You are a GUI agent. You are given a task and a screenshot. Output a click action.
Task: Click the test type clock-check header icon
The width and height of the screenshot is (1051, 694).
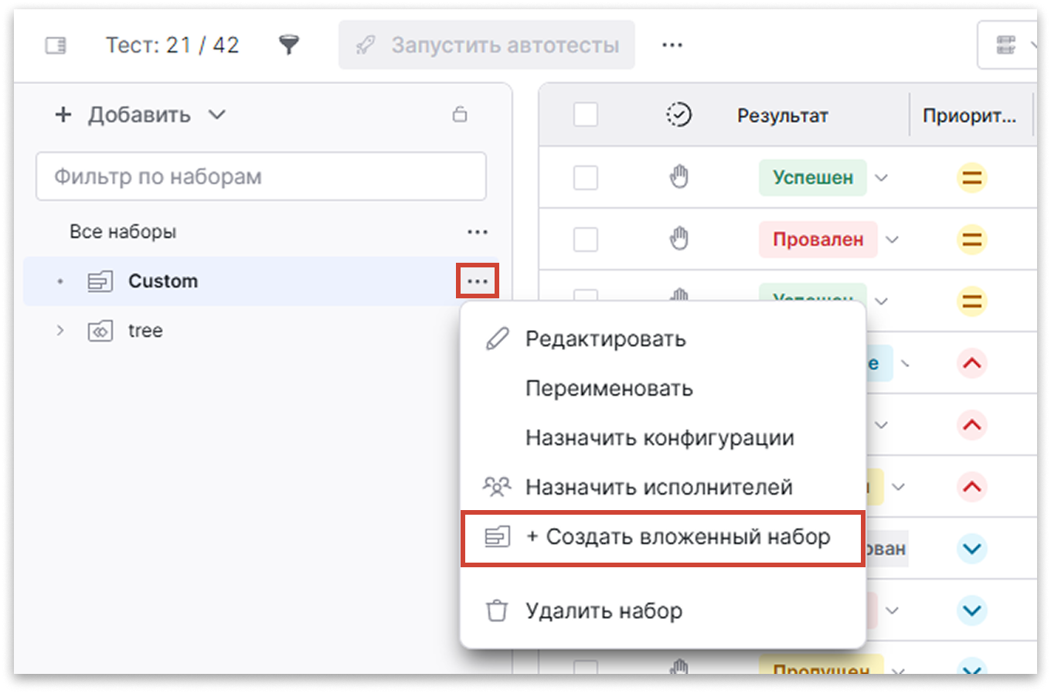[x=679, y=115]
